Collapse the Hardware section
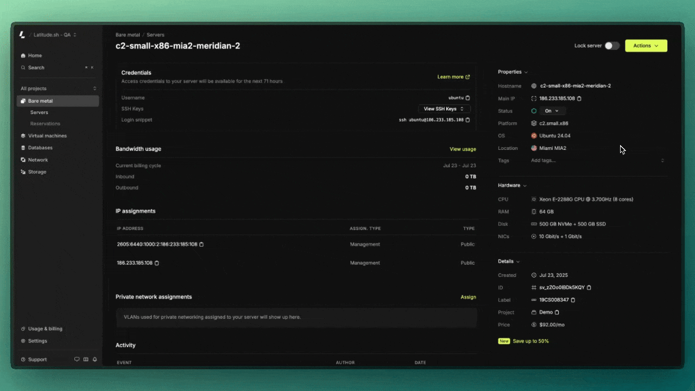The image size is (695, 391). (512, 186)
